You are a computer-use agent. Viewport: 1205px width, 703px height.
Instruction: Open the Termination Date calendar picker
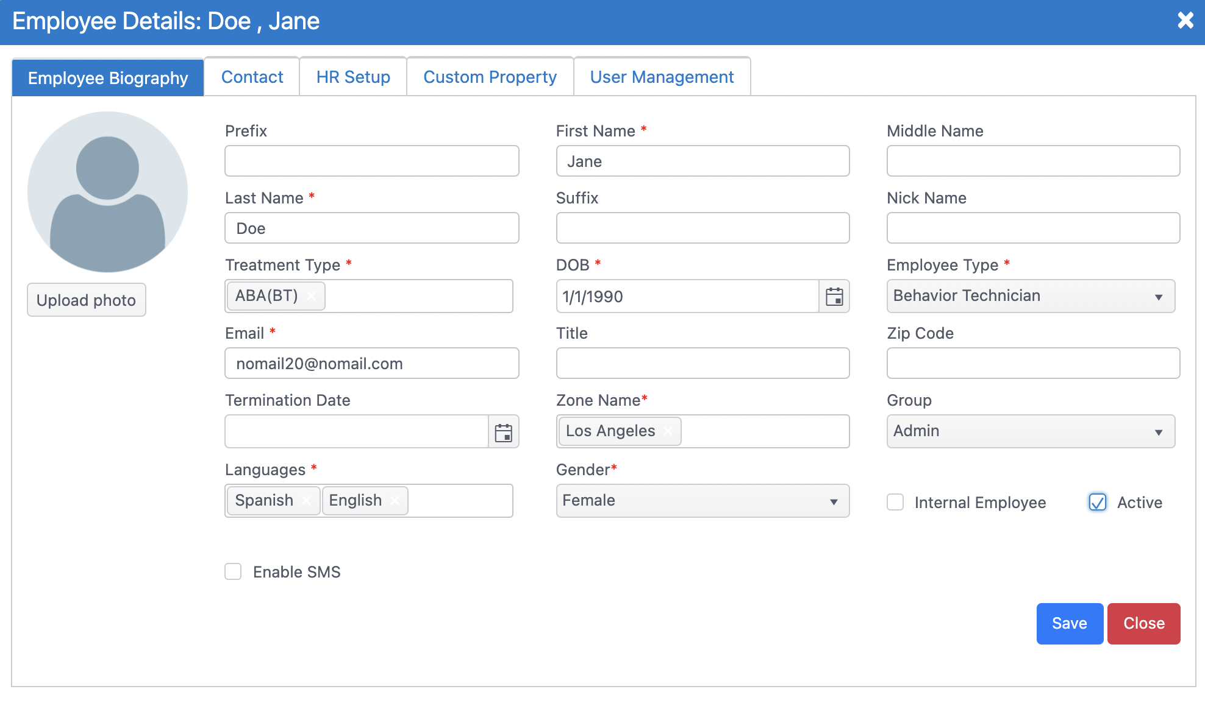tap(503, 433)
